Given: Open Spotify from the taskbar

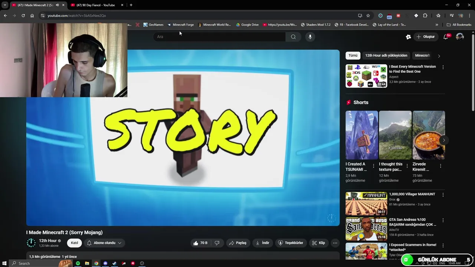Looking at the screenshot, I should pos(78,263).
